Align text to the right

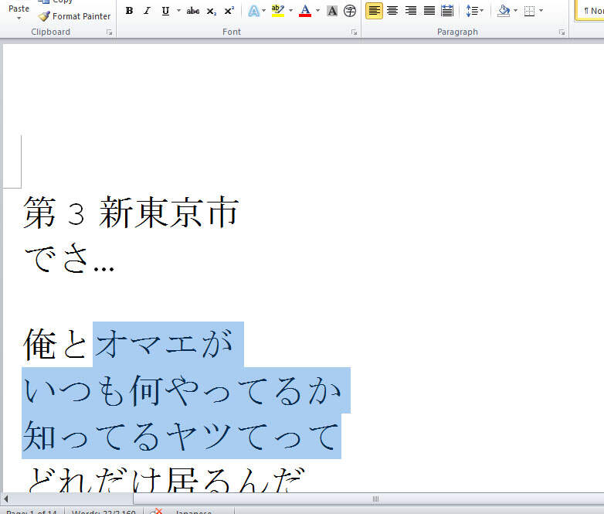[x=411, y=11]
